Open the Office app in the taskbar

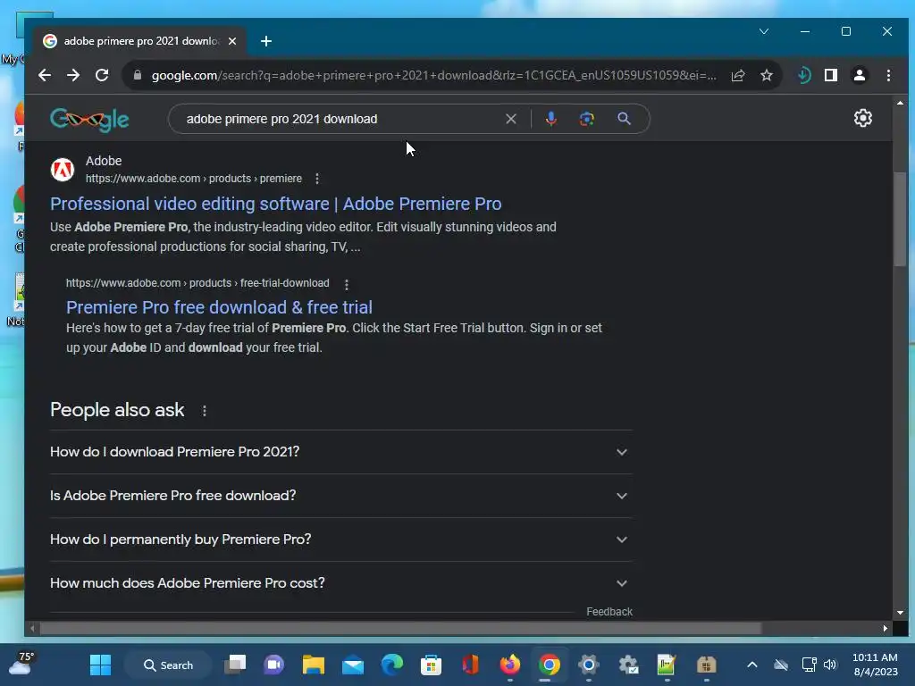[470, 665]
